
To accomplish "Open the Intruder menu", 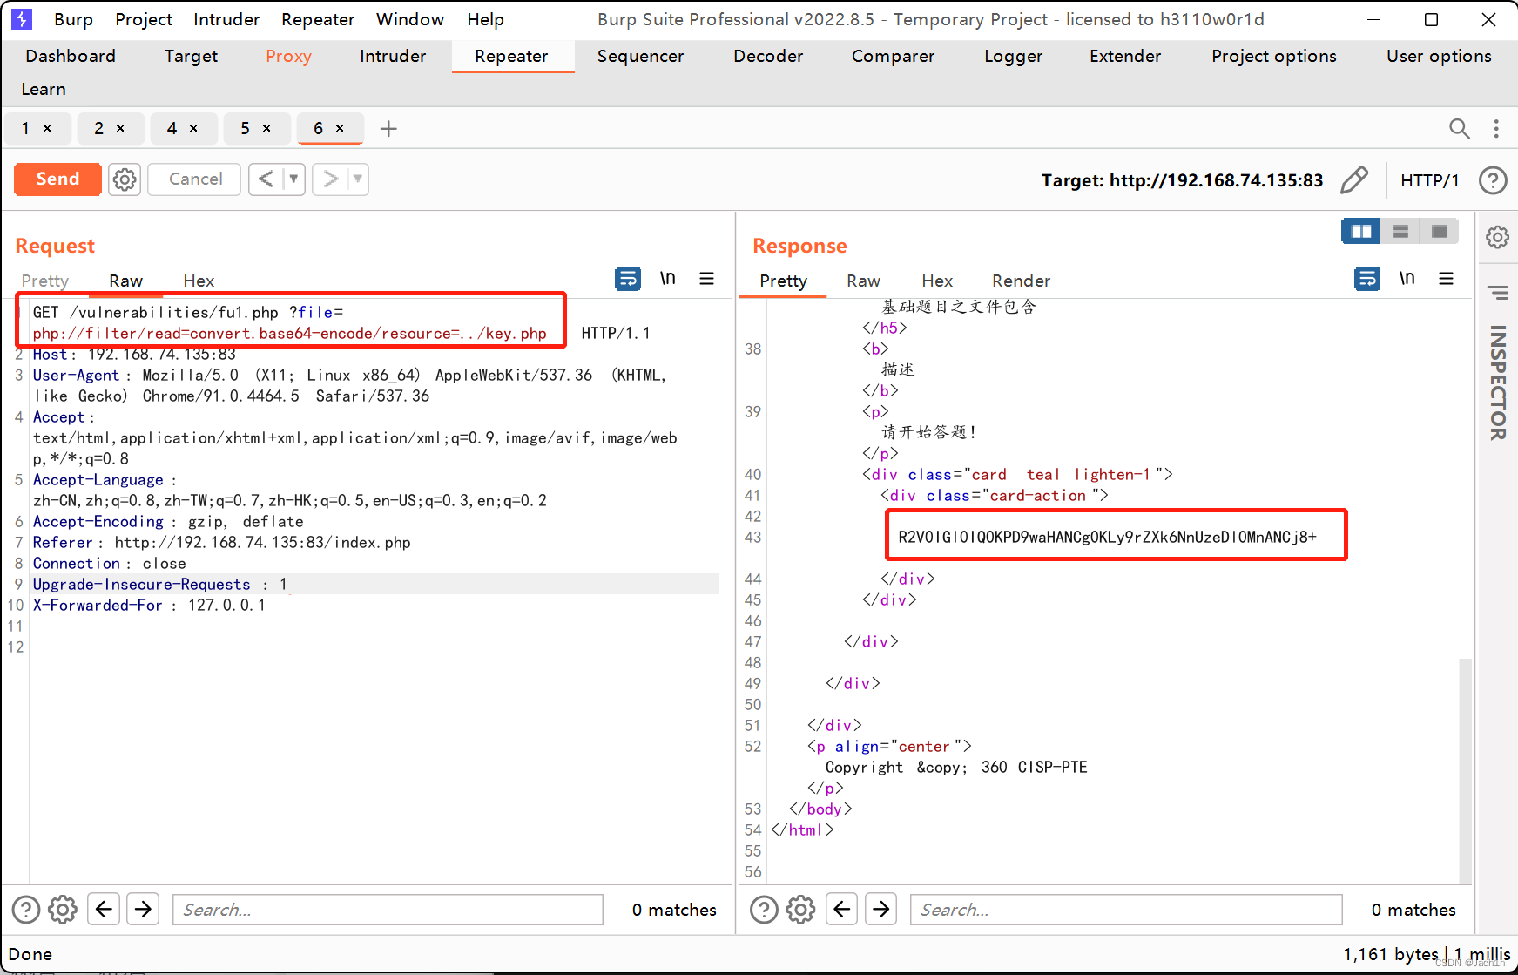I will point(226,19).
